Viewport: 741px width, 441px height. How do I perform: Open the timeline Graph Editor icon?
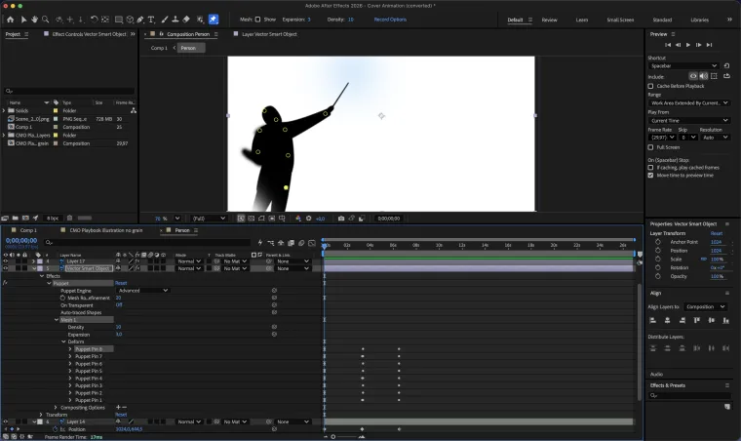pyautogui.click(x=312, y=243)
